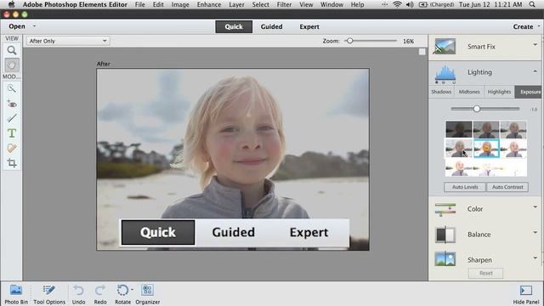Open the Filter menu

(284, 4)
